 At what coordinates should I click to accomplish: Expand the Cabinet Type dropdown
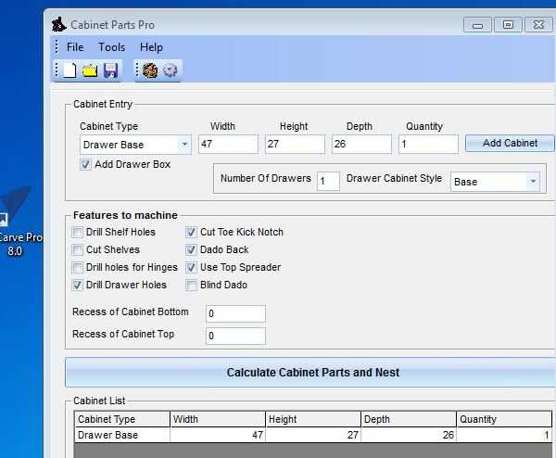pyautogui.click(x=184, y=145)
